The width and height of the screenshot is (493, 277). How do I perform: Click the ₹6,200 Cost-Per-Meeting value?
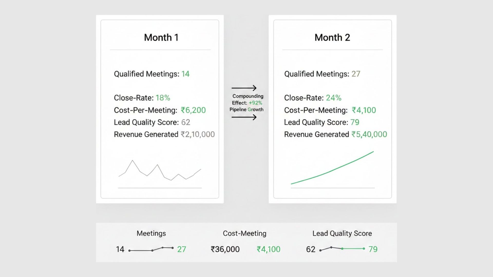[193, 110]
